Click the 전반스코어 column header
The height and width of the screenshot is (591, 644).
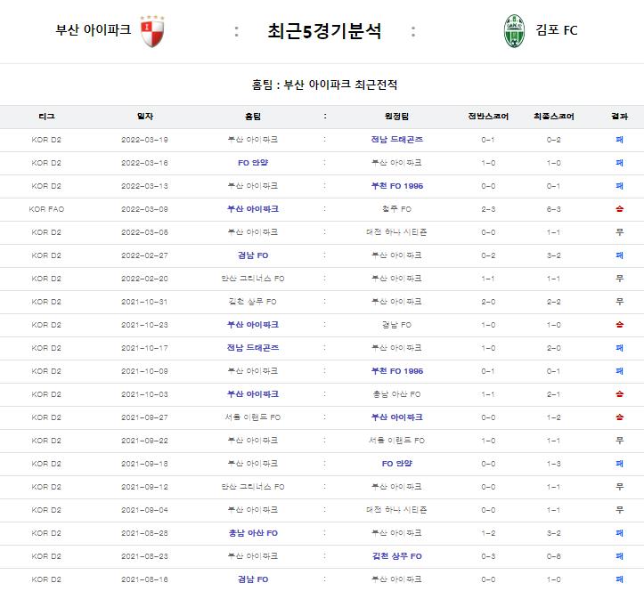click(x=488, y=117)
